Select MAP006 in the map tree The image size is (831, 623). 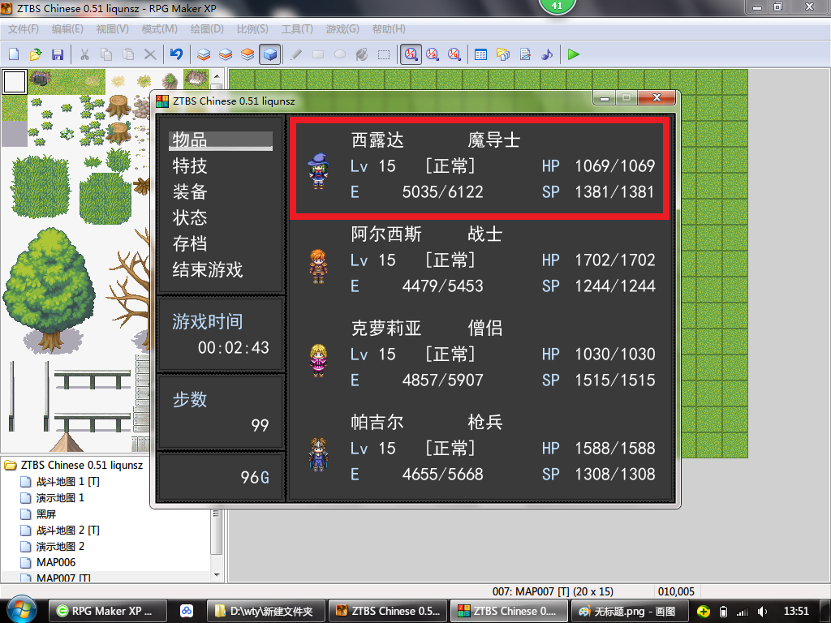click(x=56, y=563)
